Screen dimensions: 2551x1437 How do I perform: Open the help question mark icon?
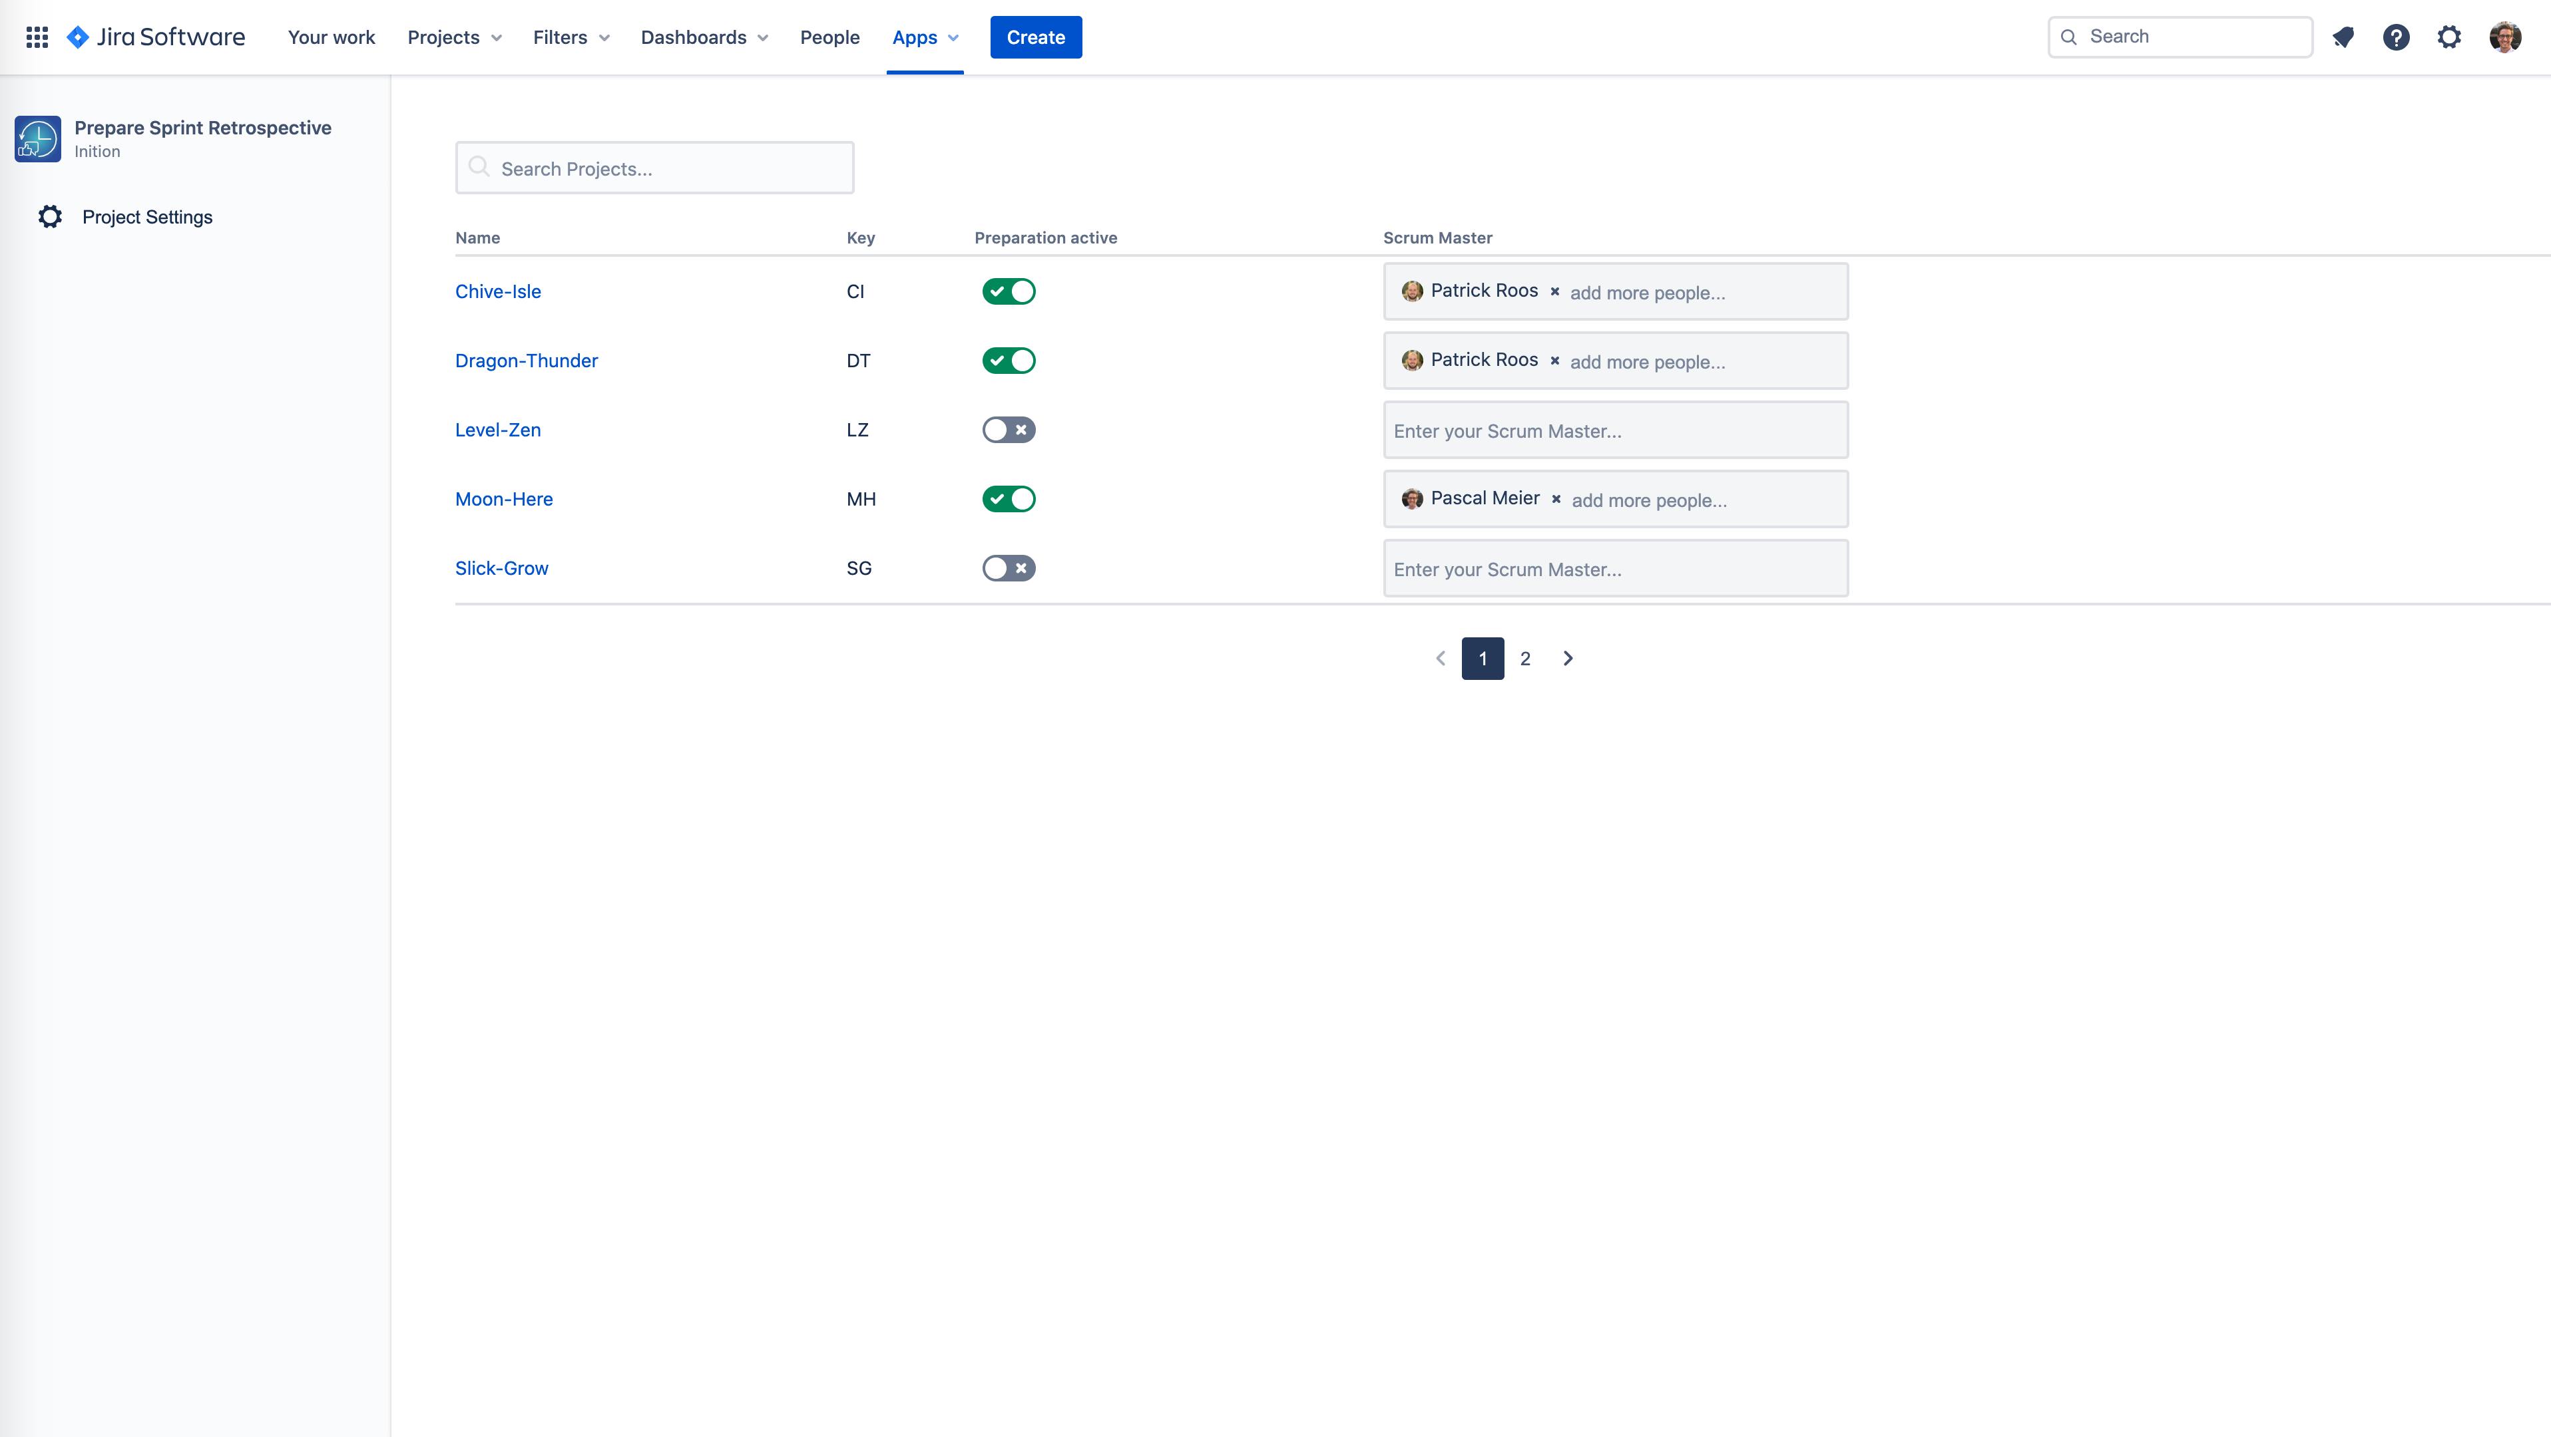(2395, 37)
